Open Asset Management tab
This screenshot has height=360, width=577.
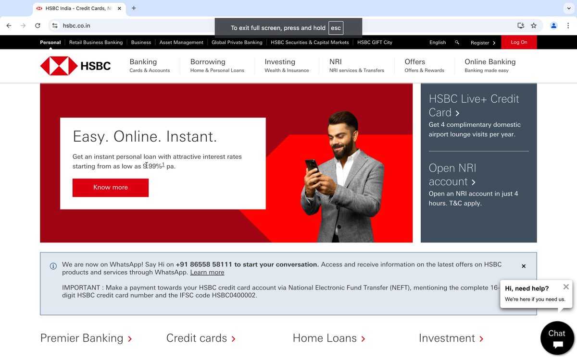coord(181,42)
